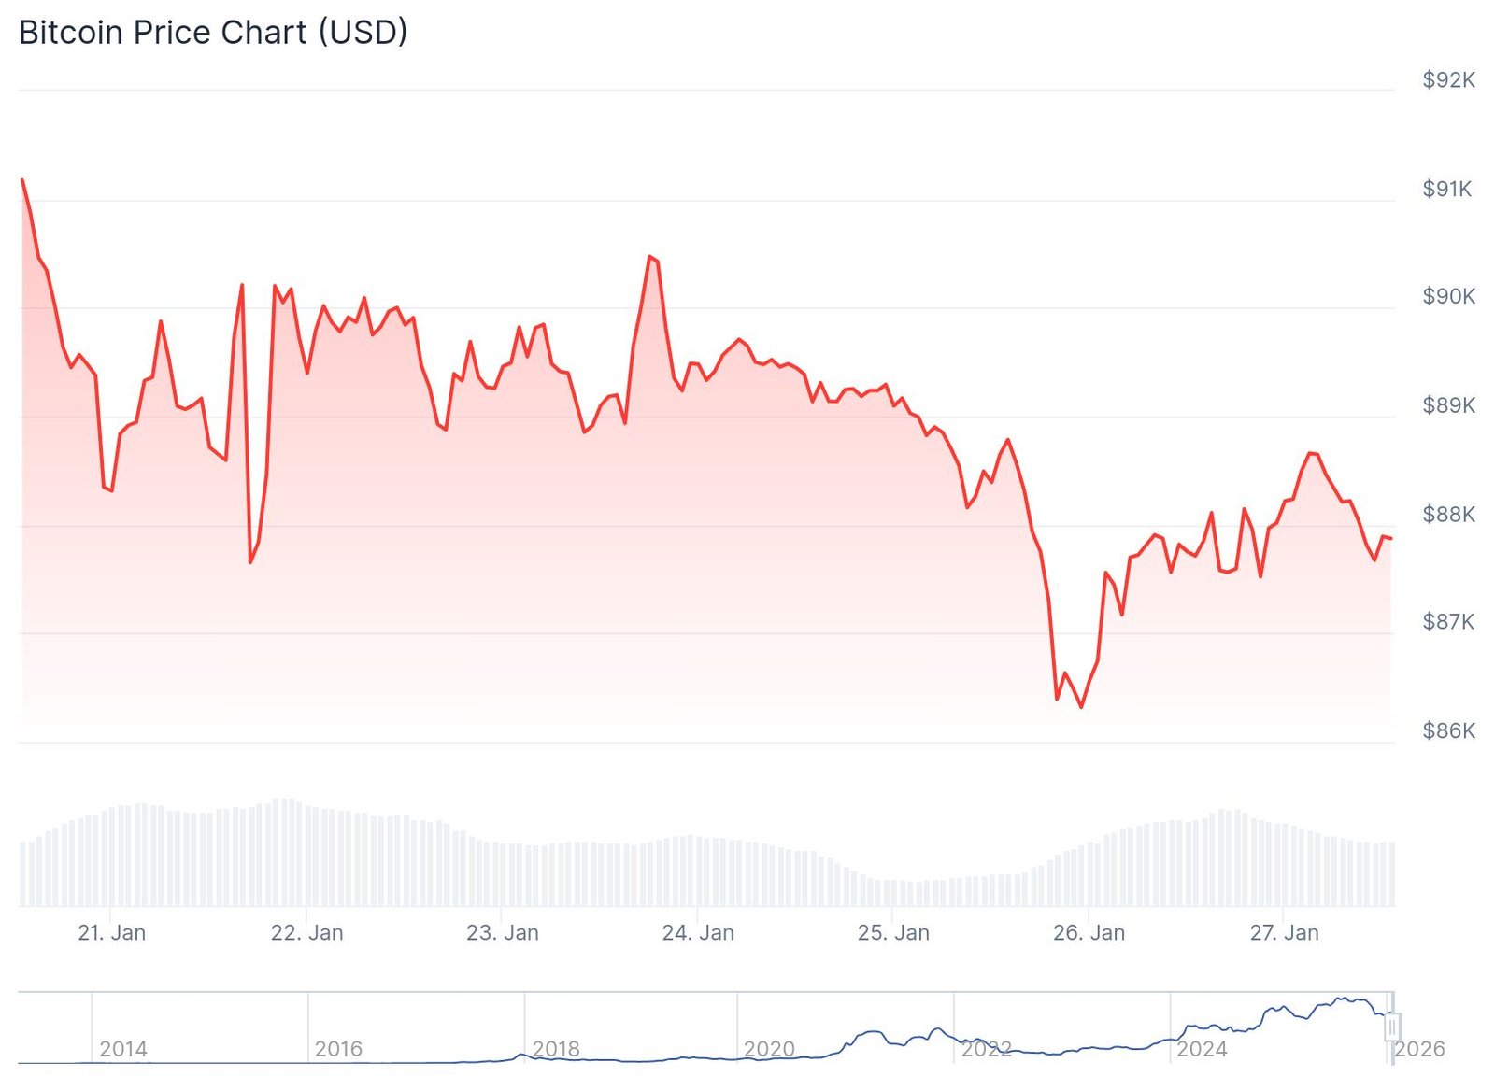The image size is (1495, 1091).
Task: Click the 25. Jan axis label
Action: (x=893, y=933)
